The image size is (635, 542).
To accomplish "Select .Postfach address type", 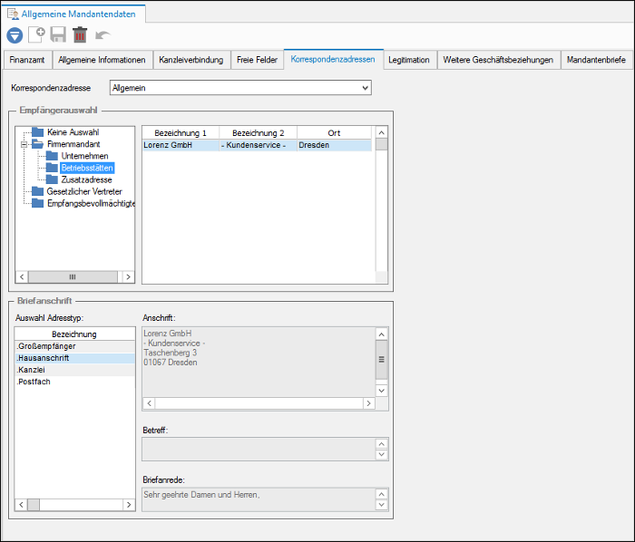I will 74,382.
